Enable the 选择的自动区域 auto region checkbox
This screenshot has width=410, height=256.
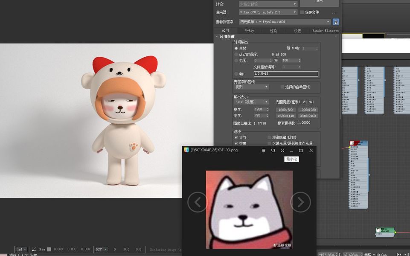pyautogui.click(x=282, y=87)
